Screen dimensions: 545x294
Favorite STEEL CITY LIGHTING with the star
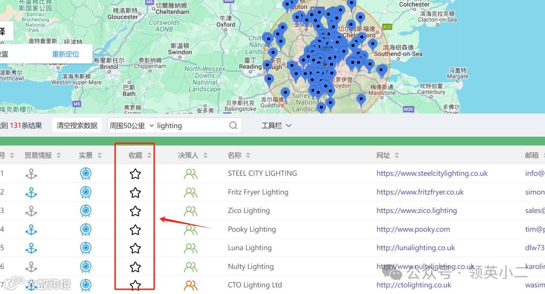click(135, 174)
